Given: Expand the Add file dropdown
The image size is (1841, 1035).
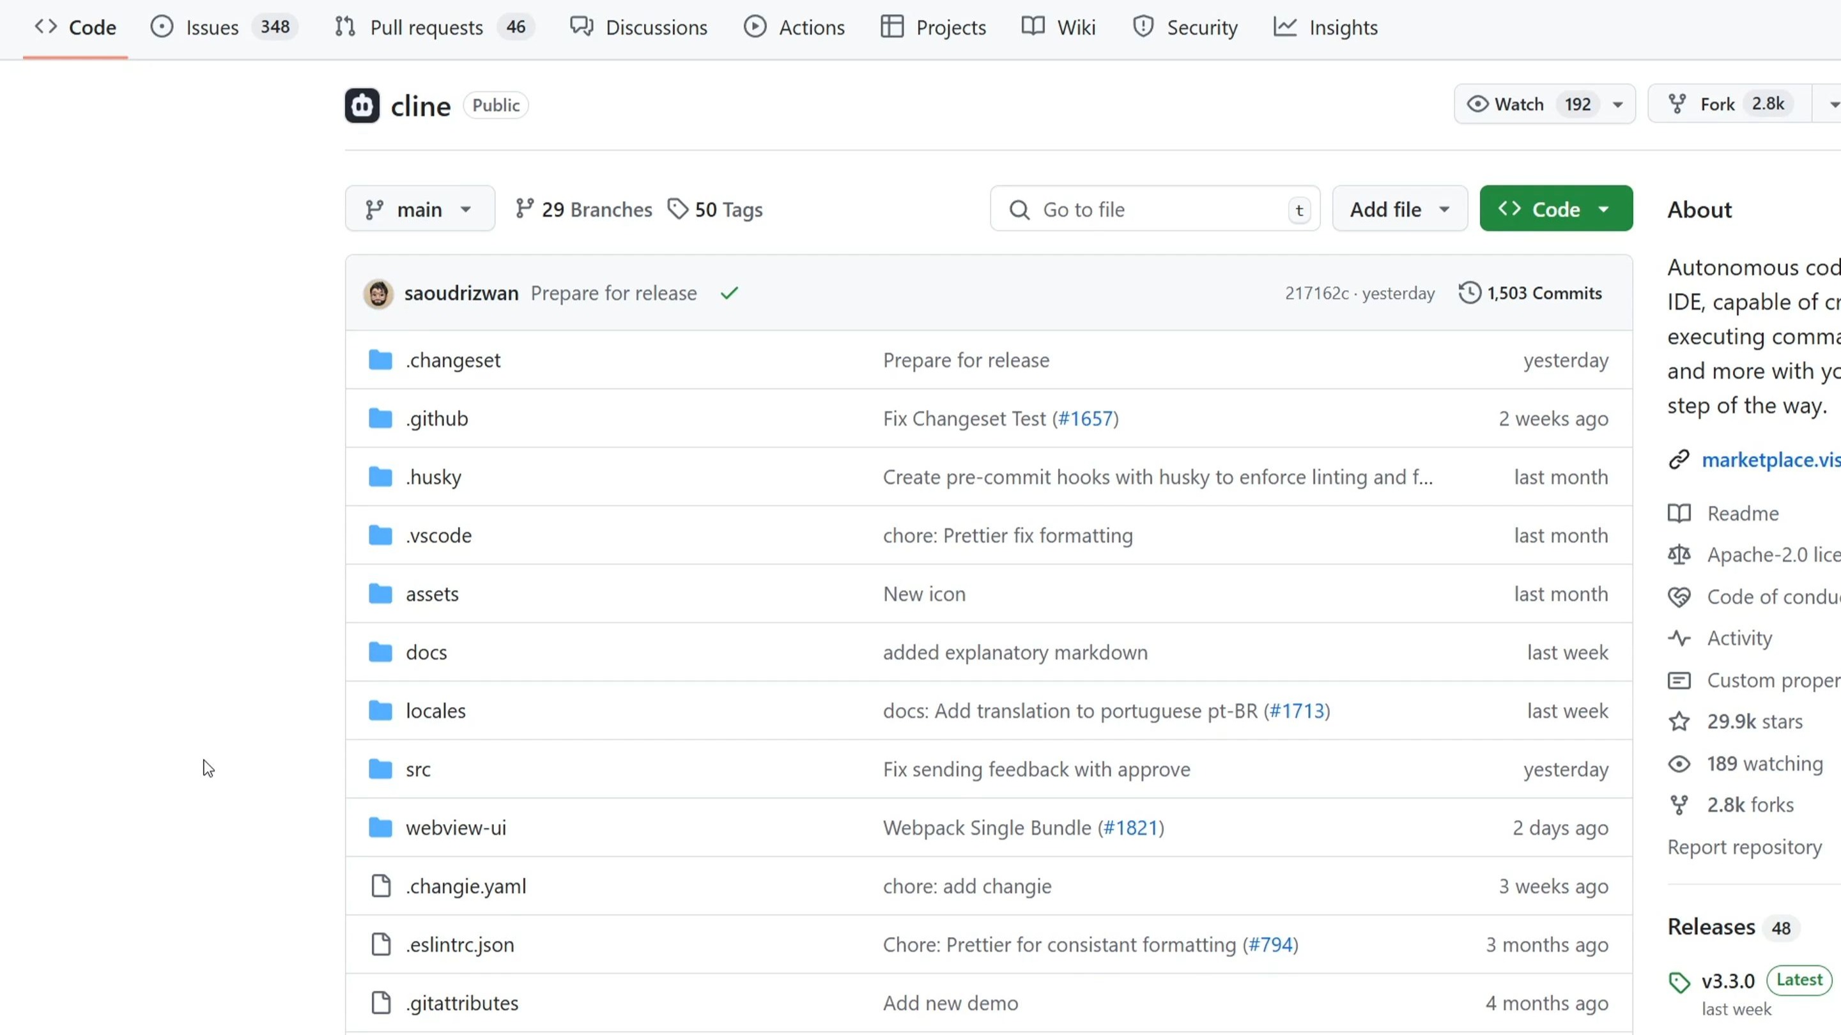Looking at the screenshot, I should (1399, 209).
